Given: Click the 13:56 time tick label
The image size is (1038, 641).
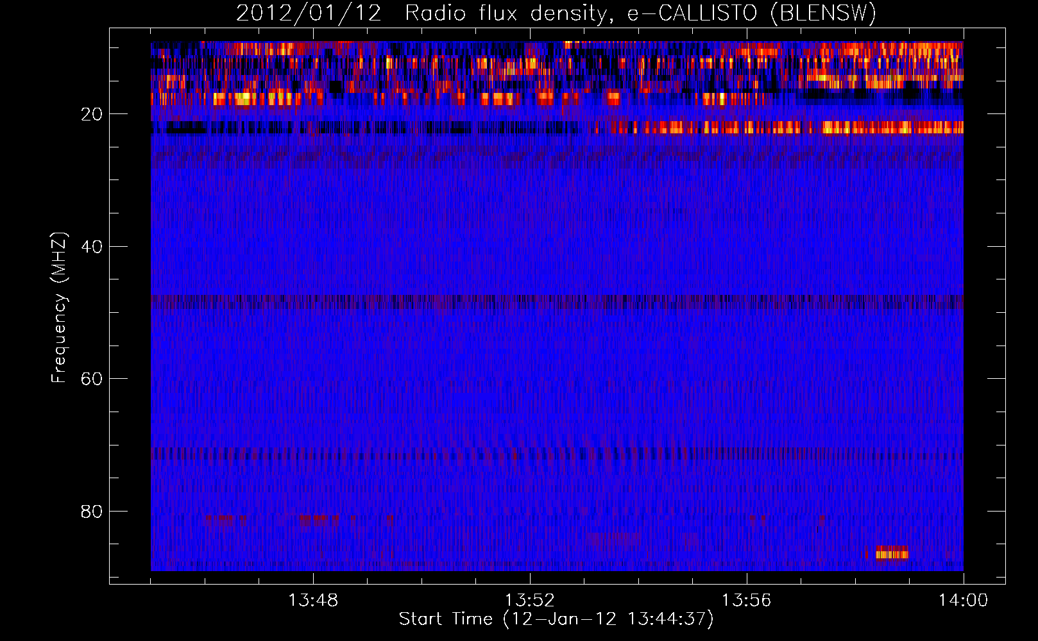Looking at the screenshot, I should [746, 601].
